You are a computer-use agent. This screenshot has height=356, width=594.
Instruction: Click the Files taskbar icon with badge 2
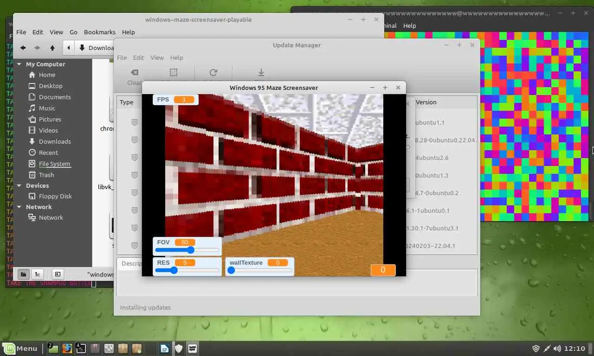click(53, 348)
